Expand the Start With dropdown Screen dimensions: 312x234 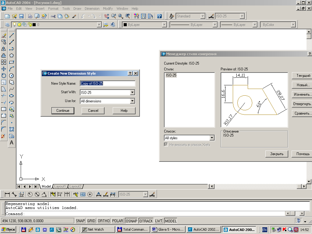[x=132, y=92]
